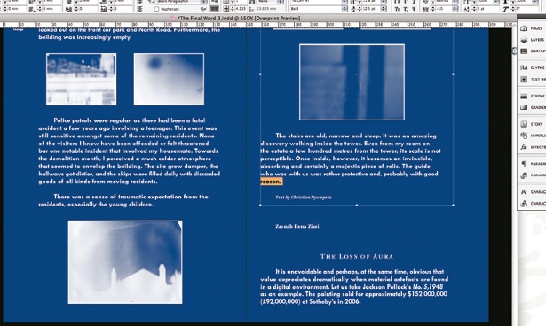Toggle Strikethrough formatting in control bar
This screenshot has height=326, width=546.
point(414,9)
